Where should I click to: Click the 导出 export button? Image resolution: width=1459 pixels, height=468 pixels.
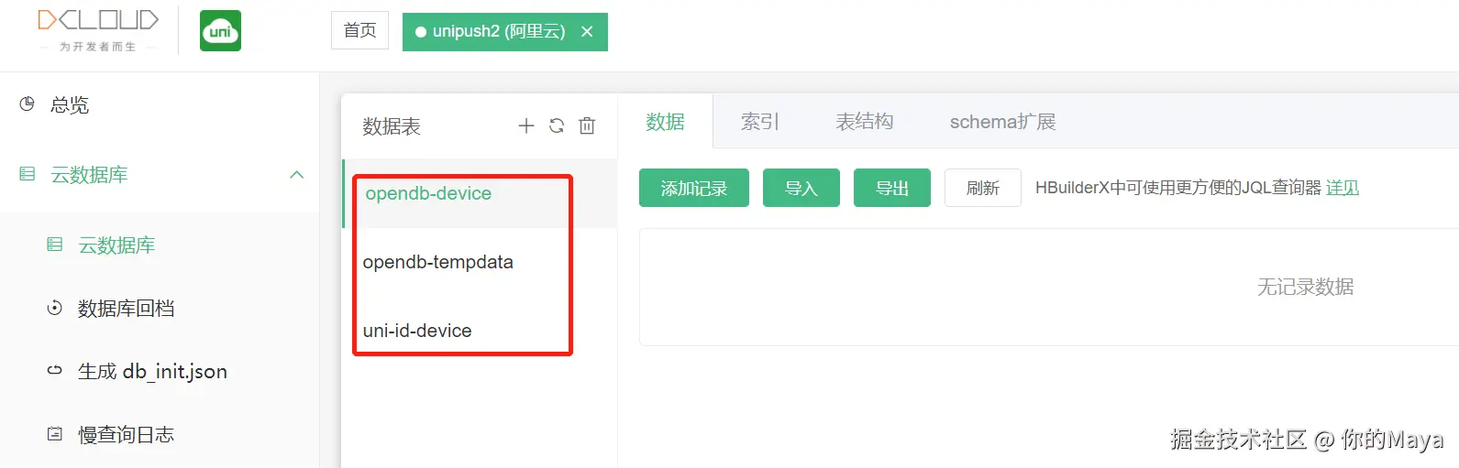pyautogui.click(x=892, y=188)
